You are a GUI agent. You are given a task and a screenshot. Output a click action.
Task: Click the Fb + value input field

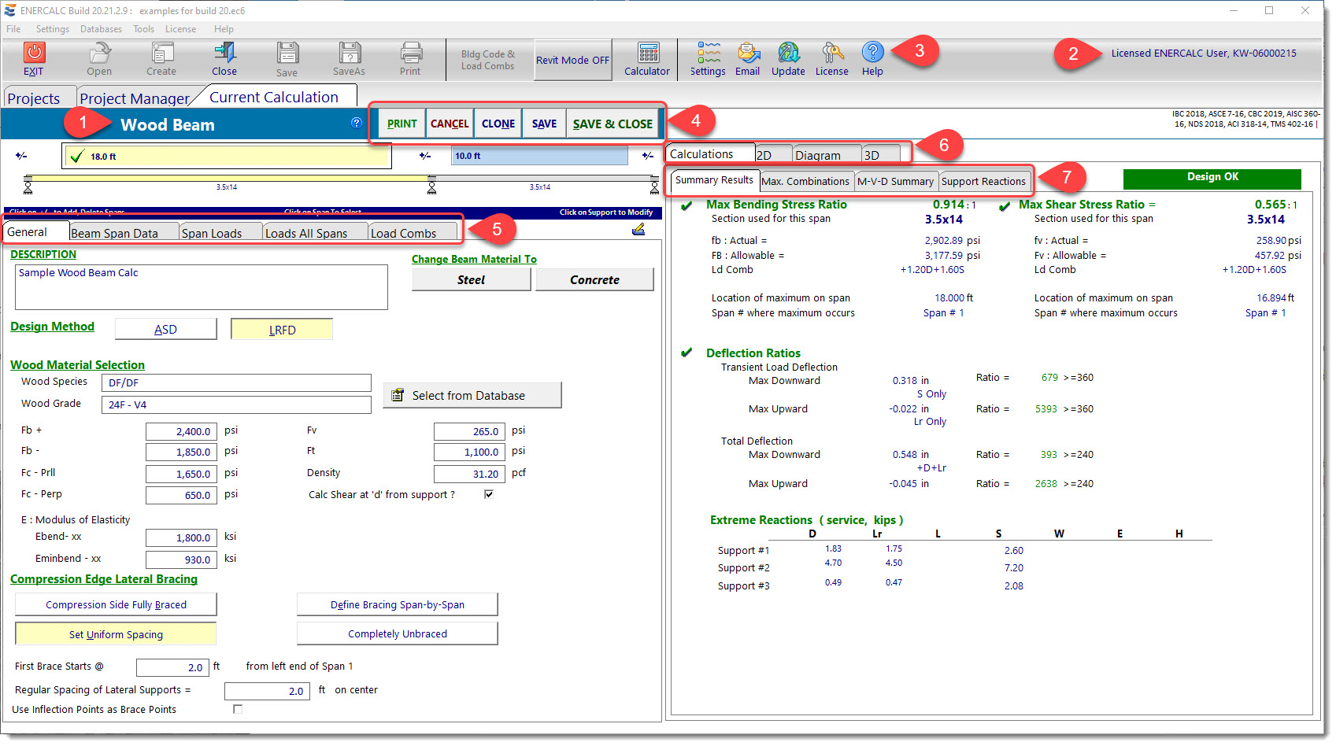[x=181, y=431]
